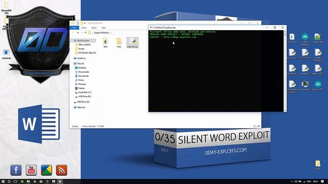The width and height of the screenshot is (328, 184).
Task: Open the Share ribbon tab in Explorer
Action: 94,28
